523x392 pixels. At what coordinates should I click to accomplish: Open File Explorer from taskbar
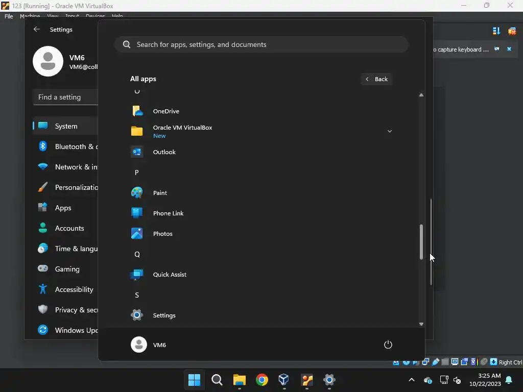pos(239,380)
